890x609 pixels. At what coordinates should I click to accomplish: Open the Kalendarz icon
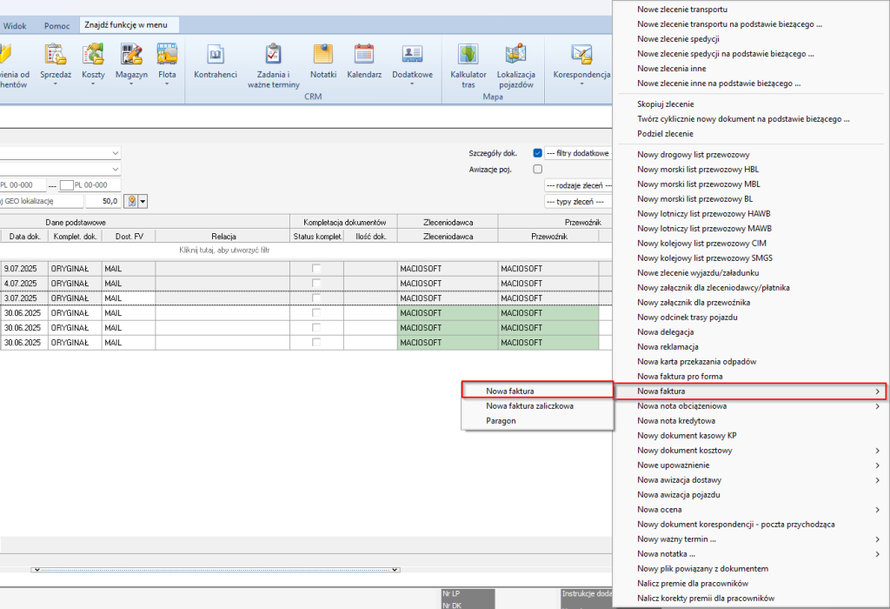364,56
